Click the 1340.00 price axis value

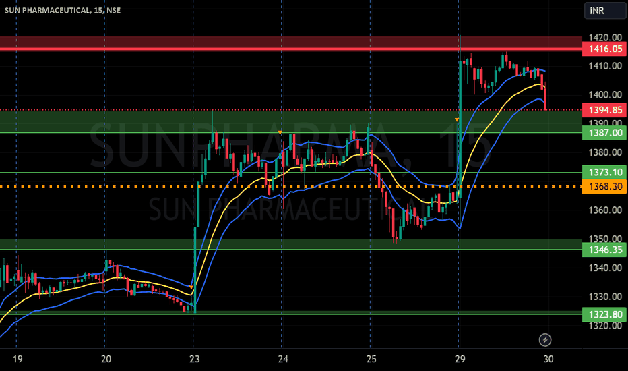pos(605,268)
